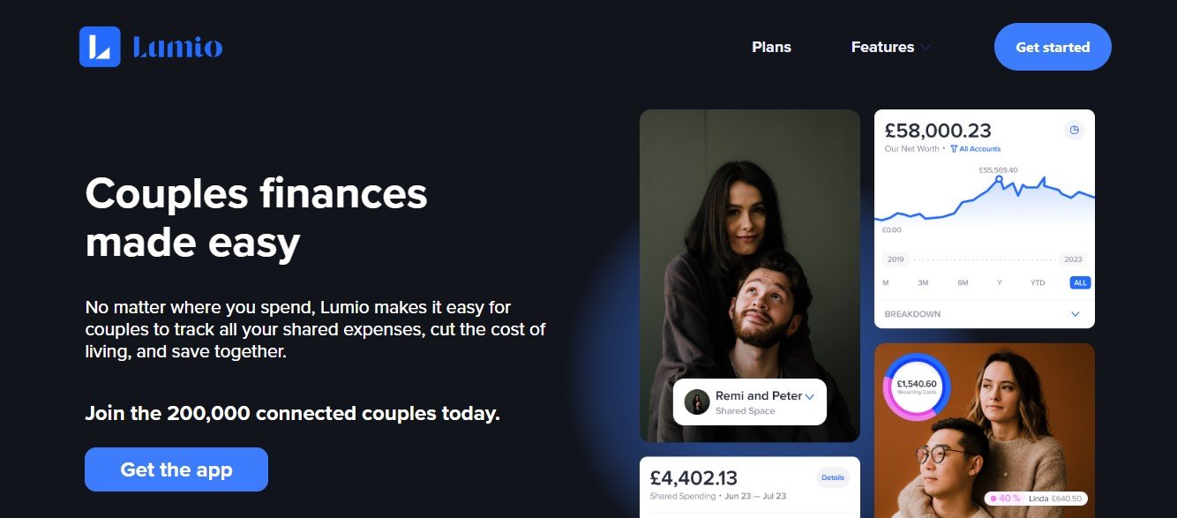Screen dimensions: 1177x518
Task: Click the Get started button
Action: [x=1053, y=47]
